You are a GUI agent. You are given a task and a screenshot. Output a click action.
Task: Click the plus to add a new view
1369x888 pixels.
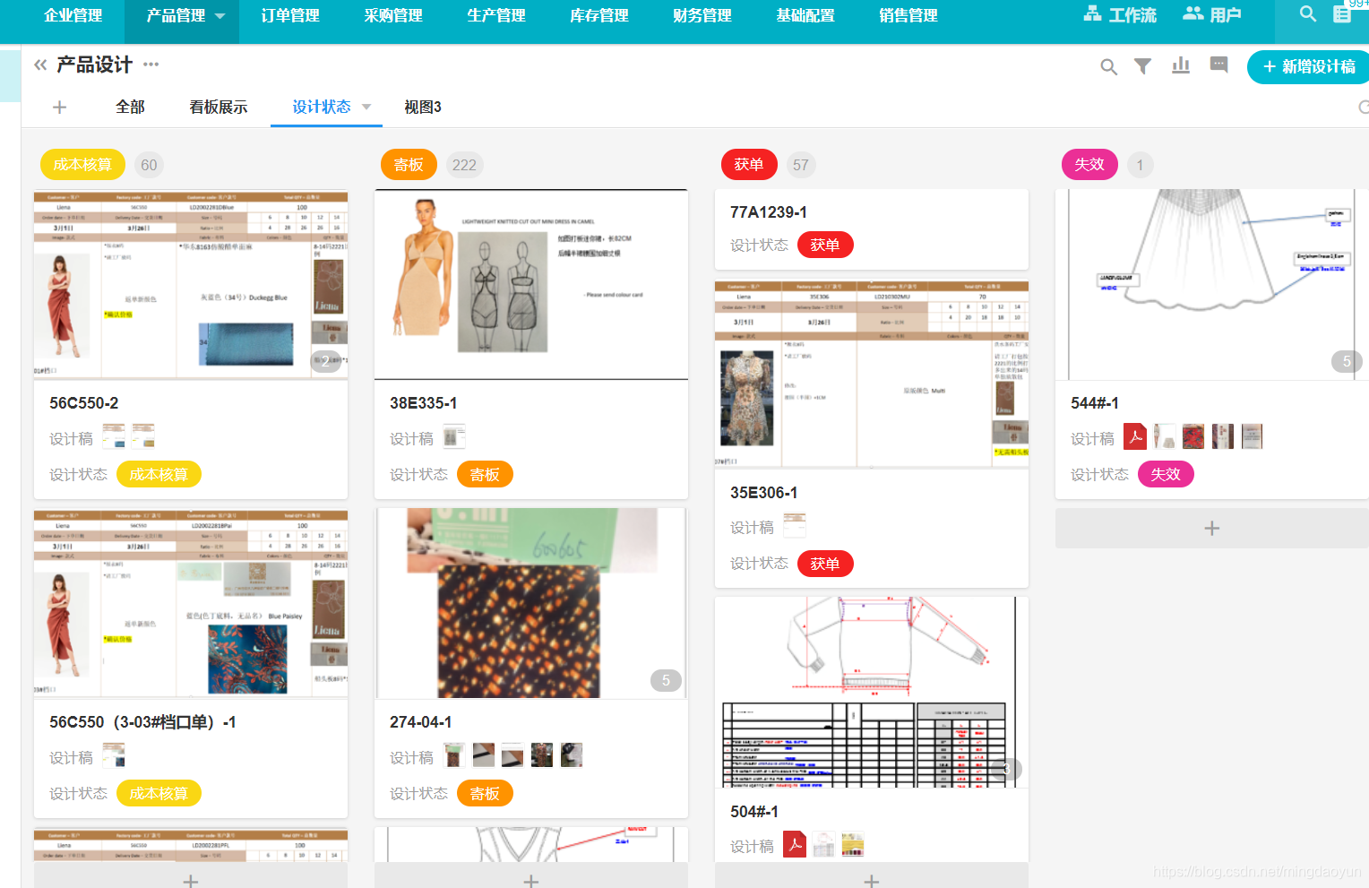[59, 106]
